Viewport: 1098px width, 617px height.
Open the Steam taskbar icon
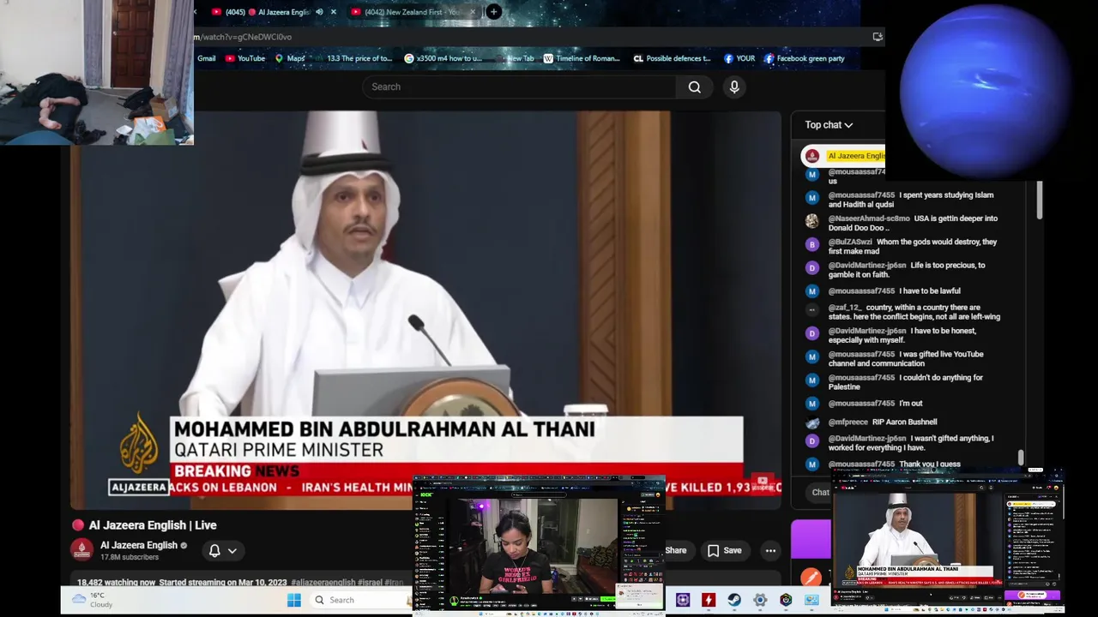(734, 600)
